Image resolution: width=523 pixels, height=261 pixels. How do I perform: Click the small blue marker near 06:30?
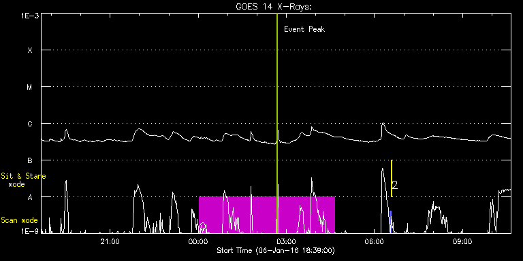point(391,222)
